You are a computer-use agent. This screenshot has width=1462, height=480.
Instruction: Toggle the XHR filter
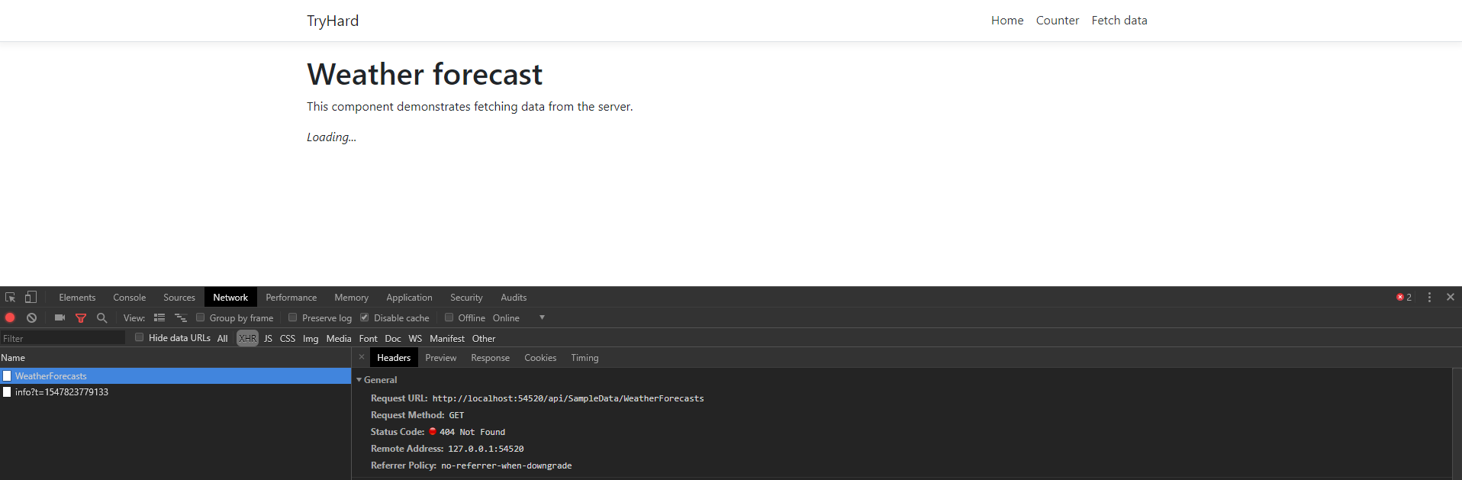pyautogui.click(x=248, y=339)
